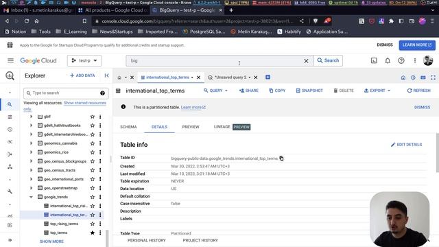Close the home workspace tab
439x247 pixels.
[132, 78]
